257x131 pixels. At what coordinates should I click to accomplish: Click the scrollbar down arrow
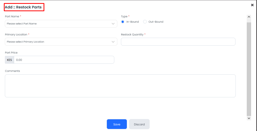[249, 118]
